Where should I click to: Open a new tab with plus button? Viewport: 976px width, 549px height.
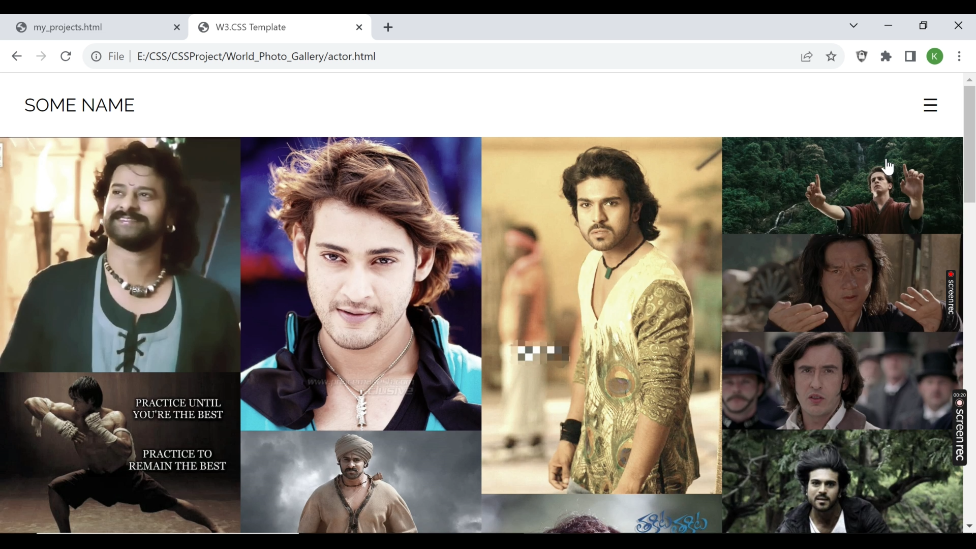tap(388, 27)
